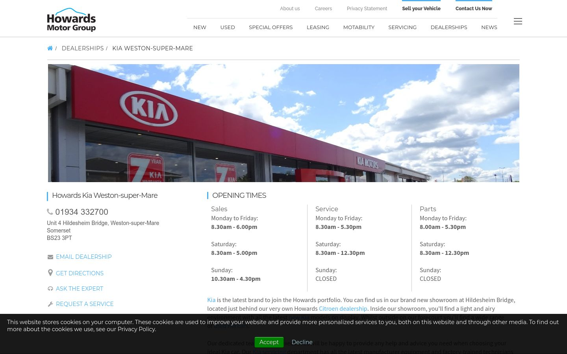Accept the cookies
Screen dimensions: 567x354
pos(269,342)
